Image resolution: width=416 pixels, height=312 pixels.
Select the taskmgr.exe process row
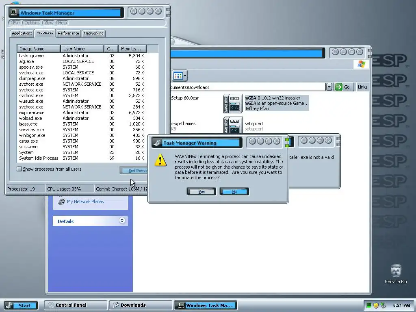(x=81, y=56)
